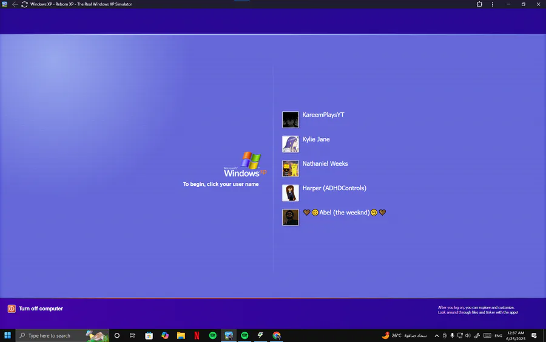This screenshot has width=546, height=342.
Task: Choose Harper (ADHDControls) user picture
Action: click(291, 193)
